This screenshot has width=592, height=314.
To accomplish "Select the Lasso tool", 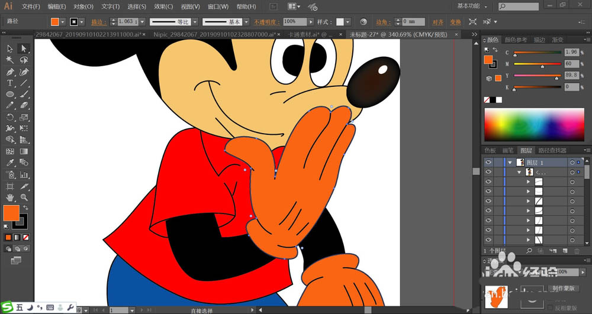I will [24, 60].
